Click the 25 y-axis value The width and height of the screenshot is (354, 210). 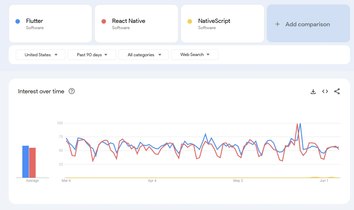coord(61,164)
